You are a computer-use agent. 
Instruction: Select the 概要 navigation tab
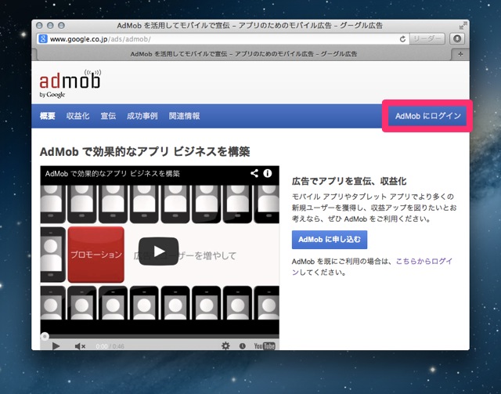tap(47, 116)
